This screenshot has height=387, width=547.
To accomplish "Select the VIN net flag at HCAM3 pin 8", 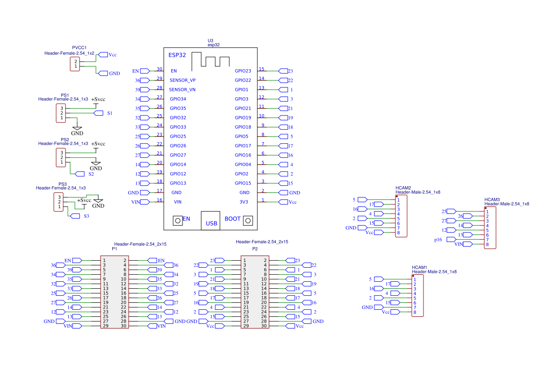I will [468, 244].
